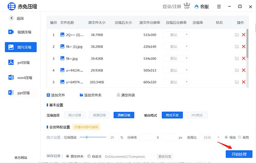Go back with the 返回 arrow
The image size is (256, 163).
click(x=12, y=18)
